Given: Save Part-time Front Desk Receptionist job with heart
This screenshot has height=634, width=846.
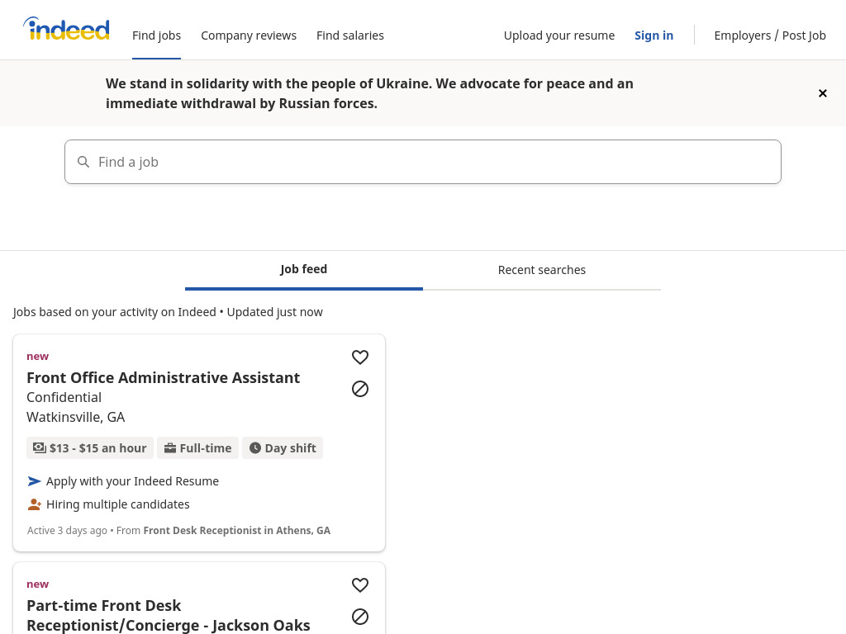Looking at the screenshot, I should 360,585.
